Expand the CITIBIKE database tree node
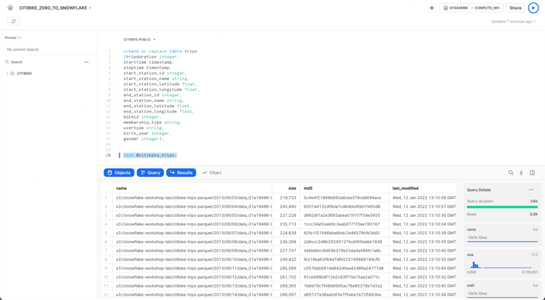Screen dimensions: 545x300 pos(7,74)
